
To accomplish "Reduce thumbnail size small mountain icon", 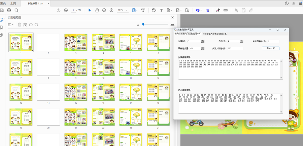I will tap(138, 25).
